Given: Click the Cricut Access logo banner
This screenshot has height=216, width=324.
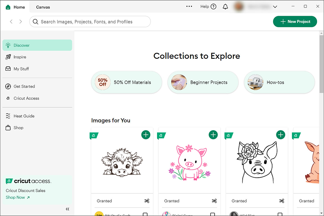Looking at the screenshot, I should 28,181.
